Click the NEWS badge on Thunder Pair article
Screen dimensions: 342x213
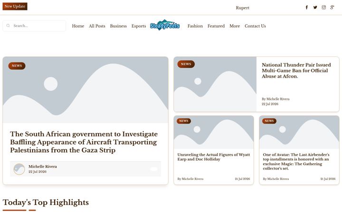click(186, 64)
